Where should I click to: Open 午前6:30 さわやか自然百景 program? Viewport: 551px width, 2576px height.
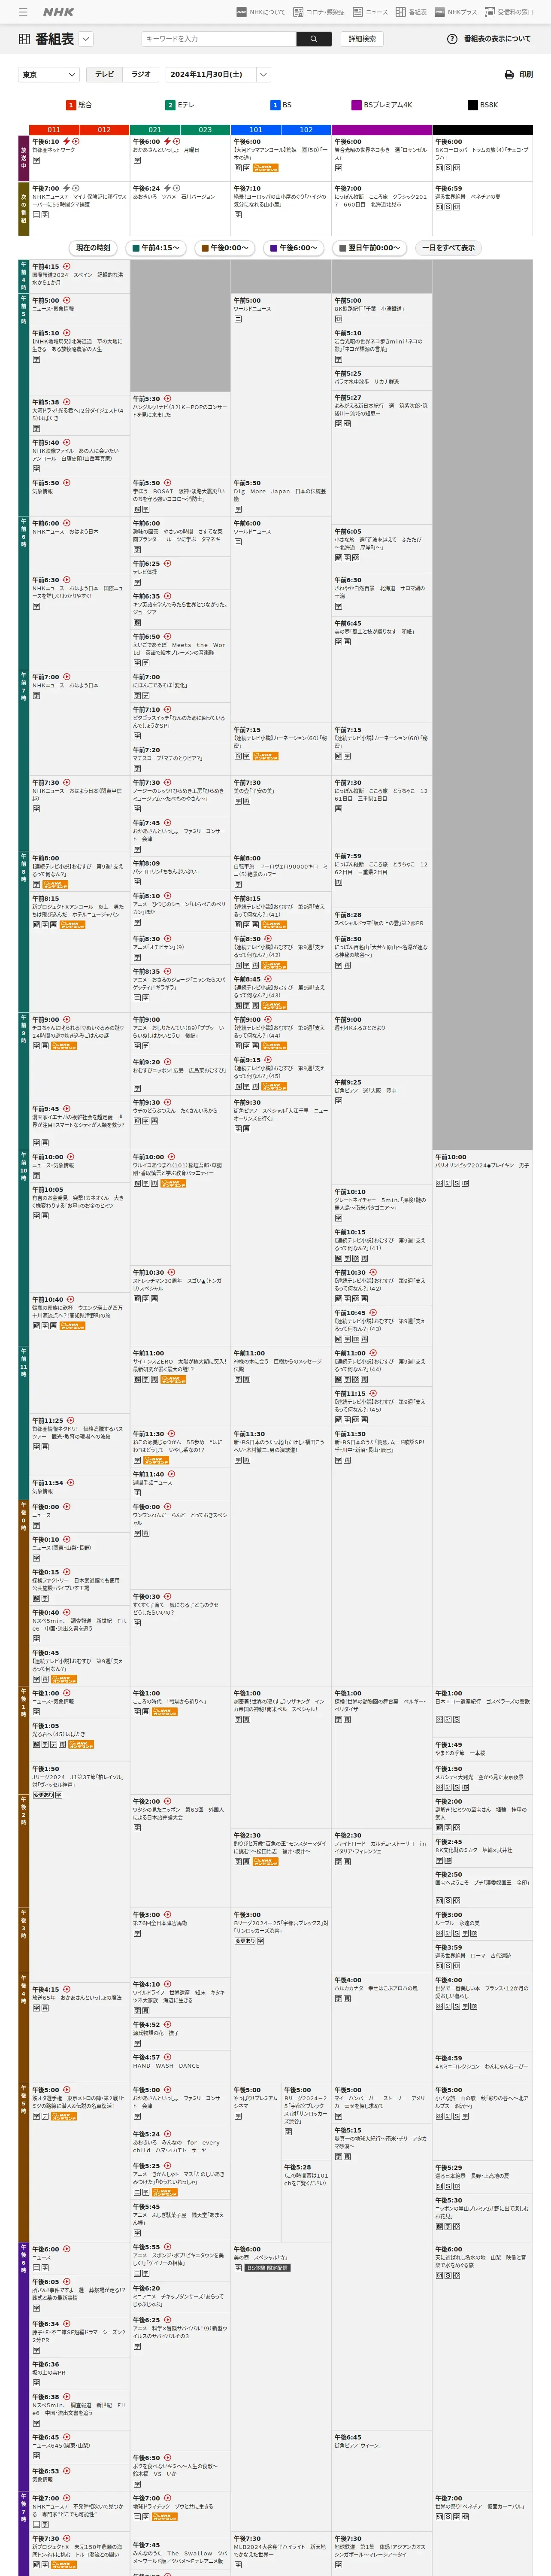[381, 592]
